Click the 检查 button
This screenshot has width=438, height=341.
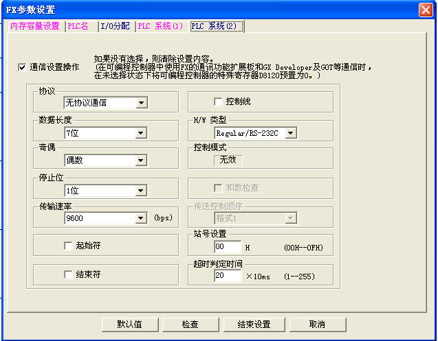[x=190, y=325]
